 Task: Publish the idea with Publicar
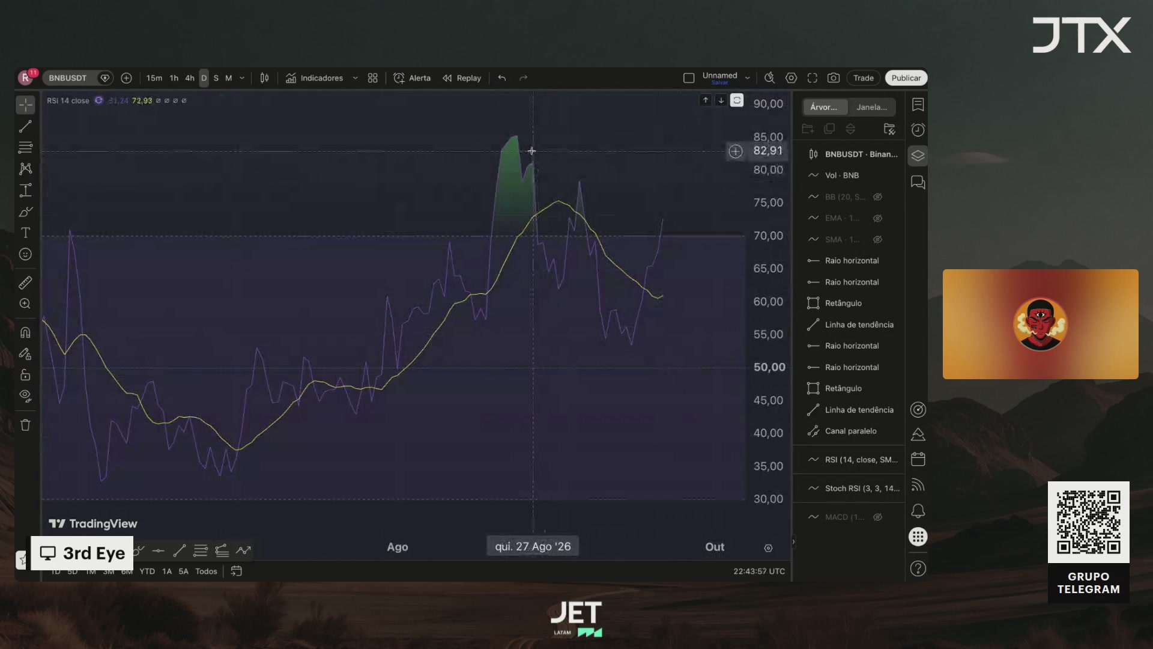pyautogui.click(x=906, y=78)
